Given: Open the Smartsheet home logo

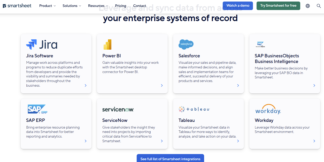Looking at the screenshot, I should tap(17, 6).
